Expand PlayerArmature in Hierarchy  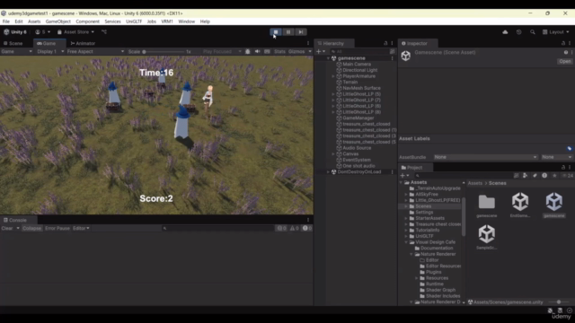coord(333,76)
